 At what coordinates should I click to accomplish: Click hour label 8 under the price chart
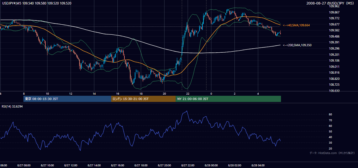(24, 94)
